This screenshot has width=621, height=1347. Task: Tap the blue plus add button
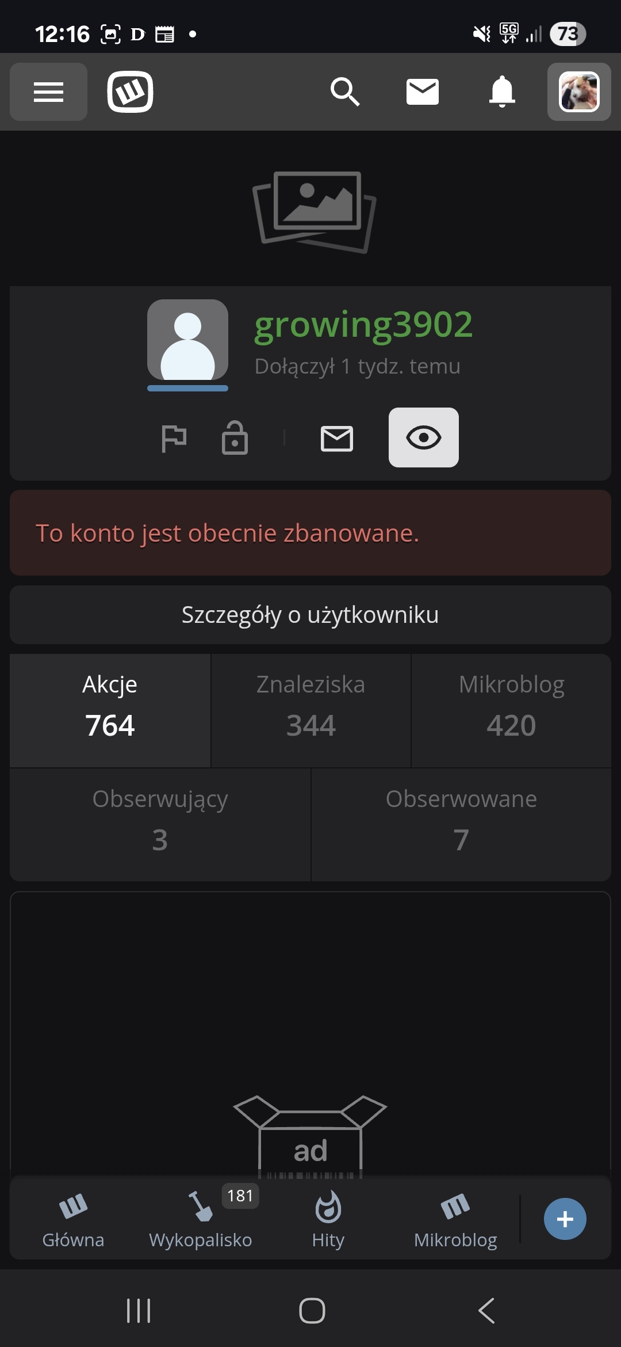565,1219
